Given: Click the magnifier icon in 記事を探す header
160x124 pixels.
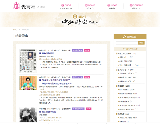Looking at the screenshot, I should coord(124,37).
